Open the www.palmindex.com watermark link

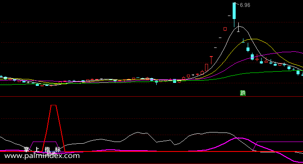pyautogui.click(x=42, y=156)
